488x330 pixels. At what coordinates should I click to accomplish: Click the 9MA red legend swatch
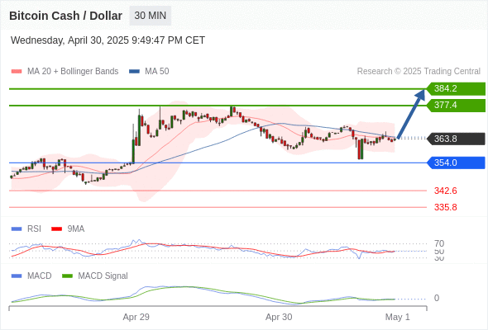56,229
